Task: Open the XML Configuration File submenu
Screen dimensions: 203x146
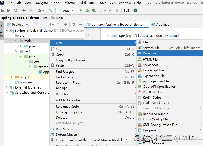Action: (x=170, y=125)
